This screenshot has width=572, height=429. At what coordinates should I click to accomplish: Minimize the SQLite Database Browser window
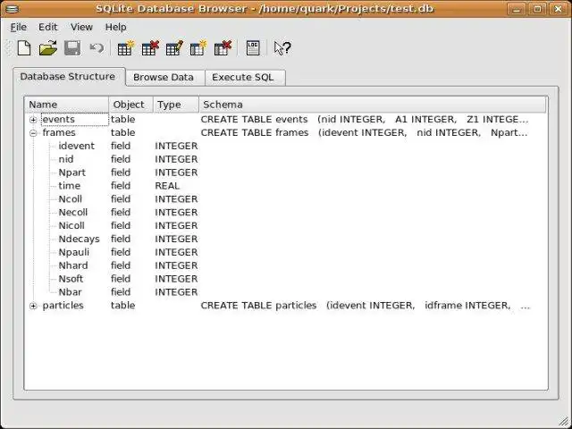[x=517, y=9]
